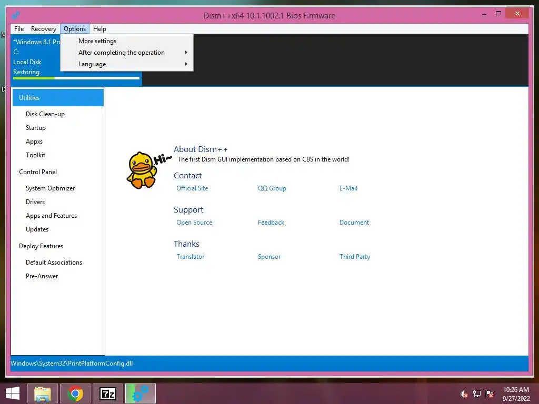Screen dimensions: 539x404
Task: Click the Third Party link
Action: (354, 257)
